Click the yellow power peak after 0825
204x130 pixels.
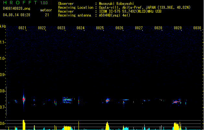(107, 126)
